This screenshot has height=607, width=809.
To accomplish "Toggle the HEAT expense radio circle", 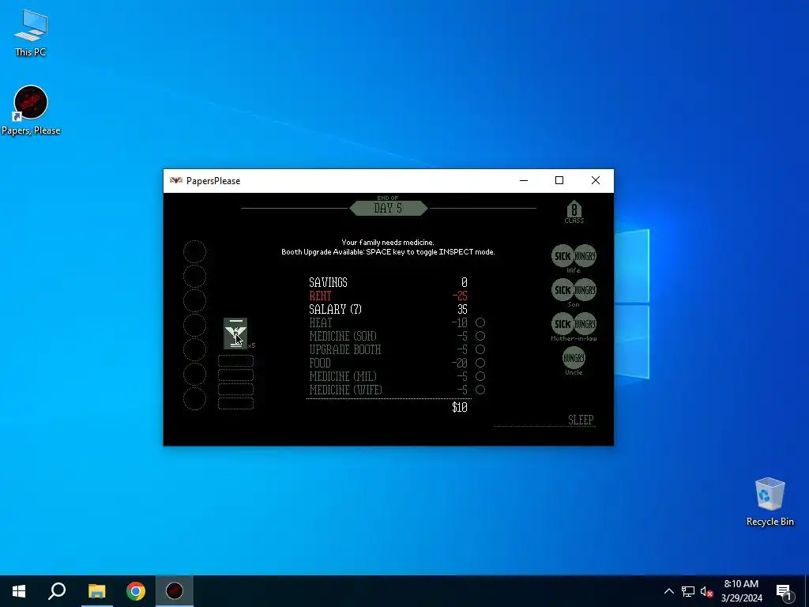I will tap(480, 322).
